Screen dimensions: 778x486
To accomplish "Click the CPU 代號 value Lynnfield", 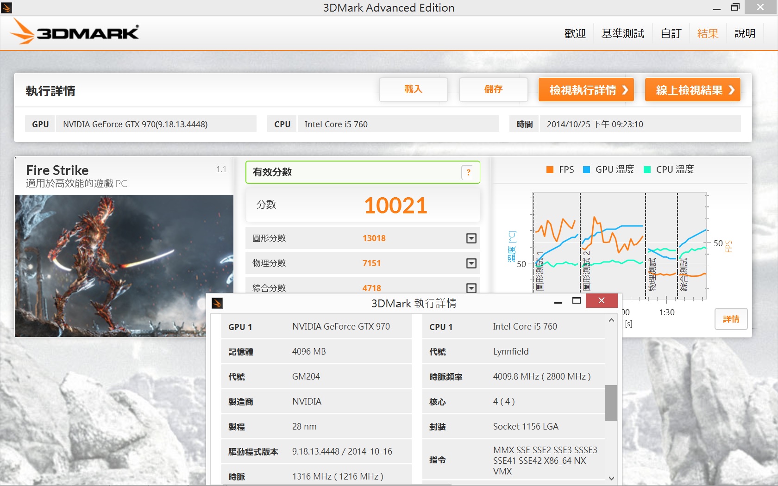I will coord(511,352).
